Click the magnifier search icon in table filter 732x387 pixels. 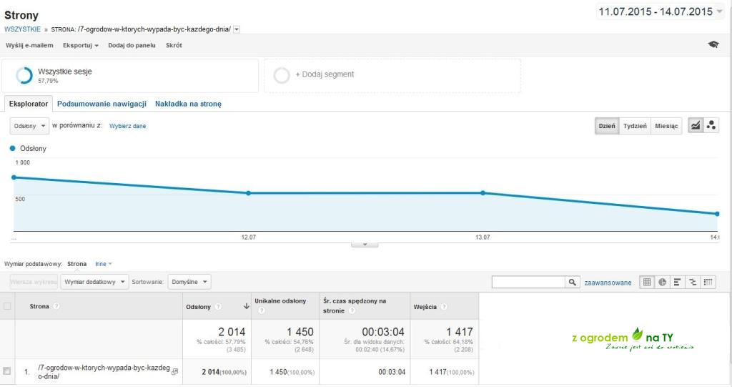(573, 283)
